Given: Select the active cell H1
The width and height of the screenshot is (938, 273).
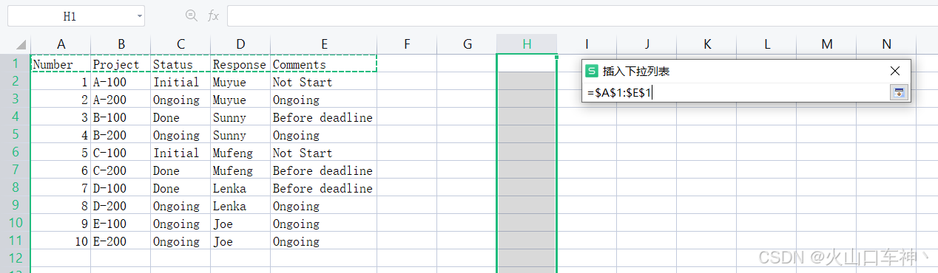Looking at the screenshot, I should pyautogui.click(x=527, y=63).
